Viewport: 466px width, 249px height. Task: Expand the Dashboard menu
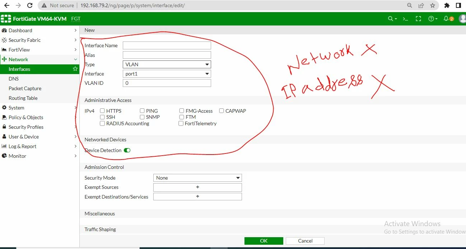[x=75, y=30]
